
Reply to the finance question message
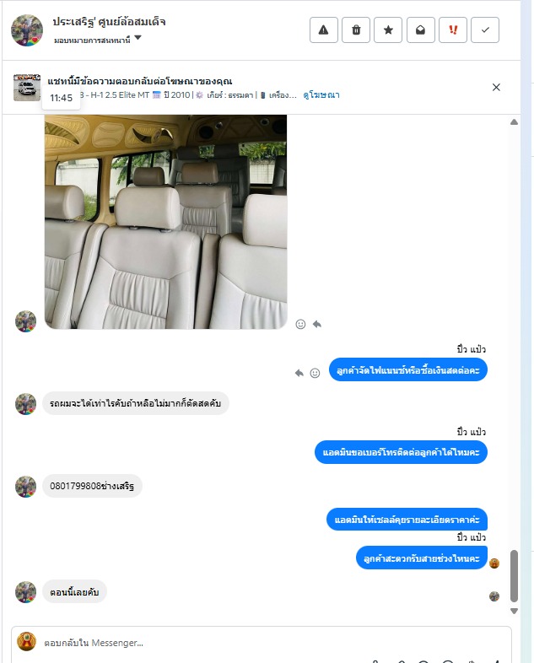pos(299,373)
